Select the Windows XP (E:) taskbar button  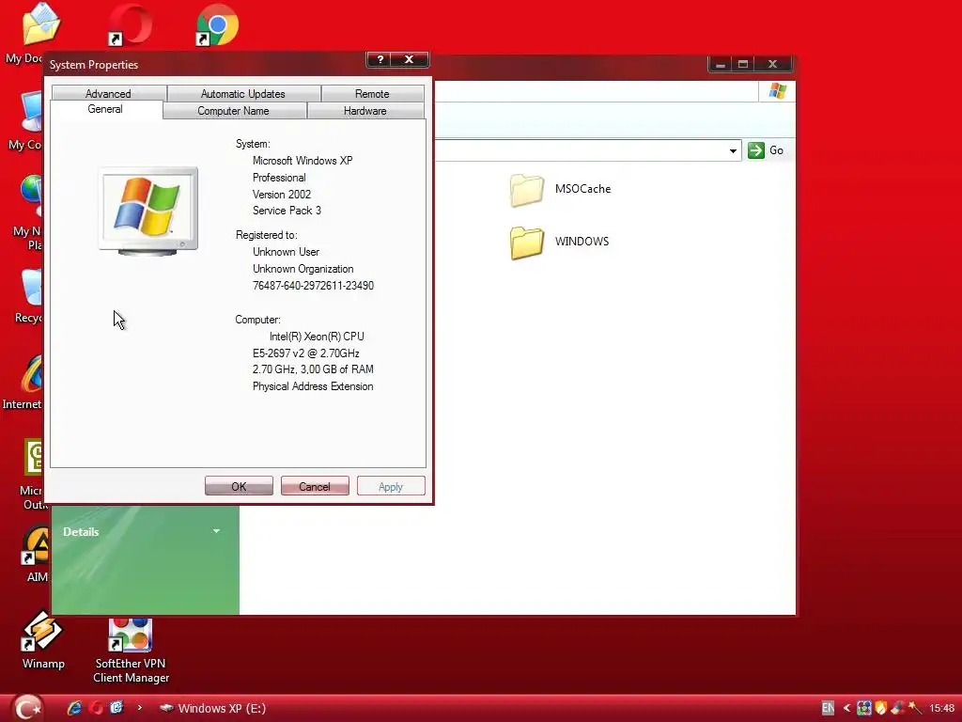coord(212,708)
